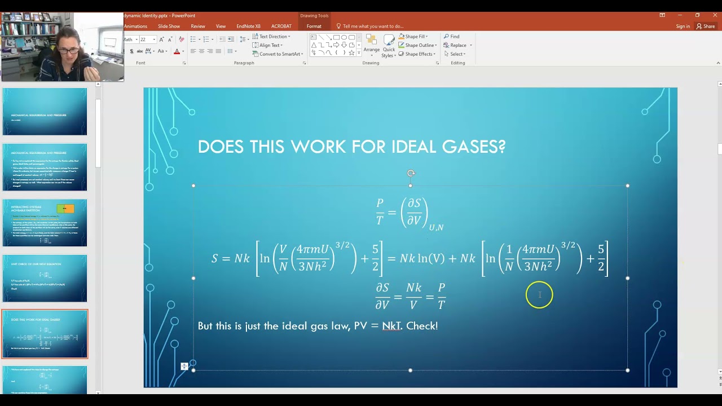Open the Line Spacing control
The width and height of the screenshot is (722, 406).
(244, 39)
